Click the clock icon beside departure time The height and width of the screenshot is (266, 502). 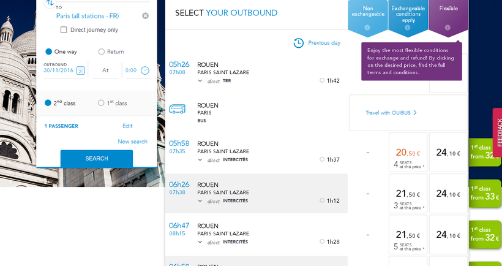click(x=145, y=70)
